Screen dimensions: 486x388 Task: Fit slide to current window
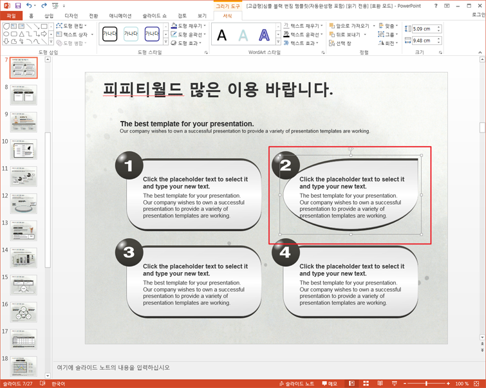click(x=477, y=383)
